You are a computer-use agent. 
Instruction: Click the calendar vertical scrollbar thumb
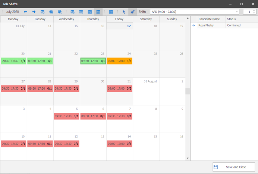point(188,91)
